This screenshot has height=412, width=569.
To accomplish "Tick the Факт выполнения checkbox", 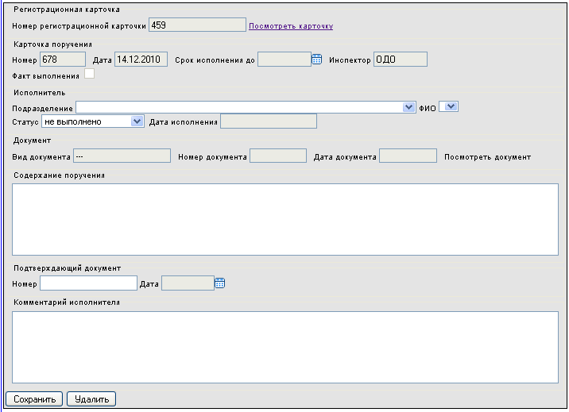I will [89, 74].
